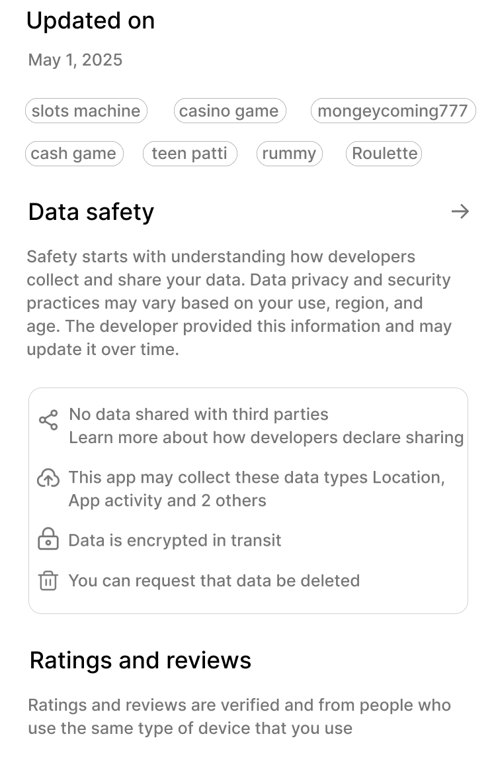Open the Data safety section heading
This screenshot has height=771, width=496.
pyautogui.click(x=91, y=212)
